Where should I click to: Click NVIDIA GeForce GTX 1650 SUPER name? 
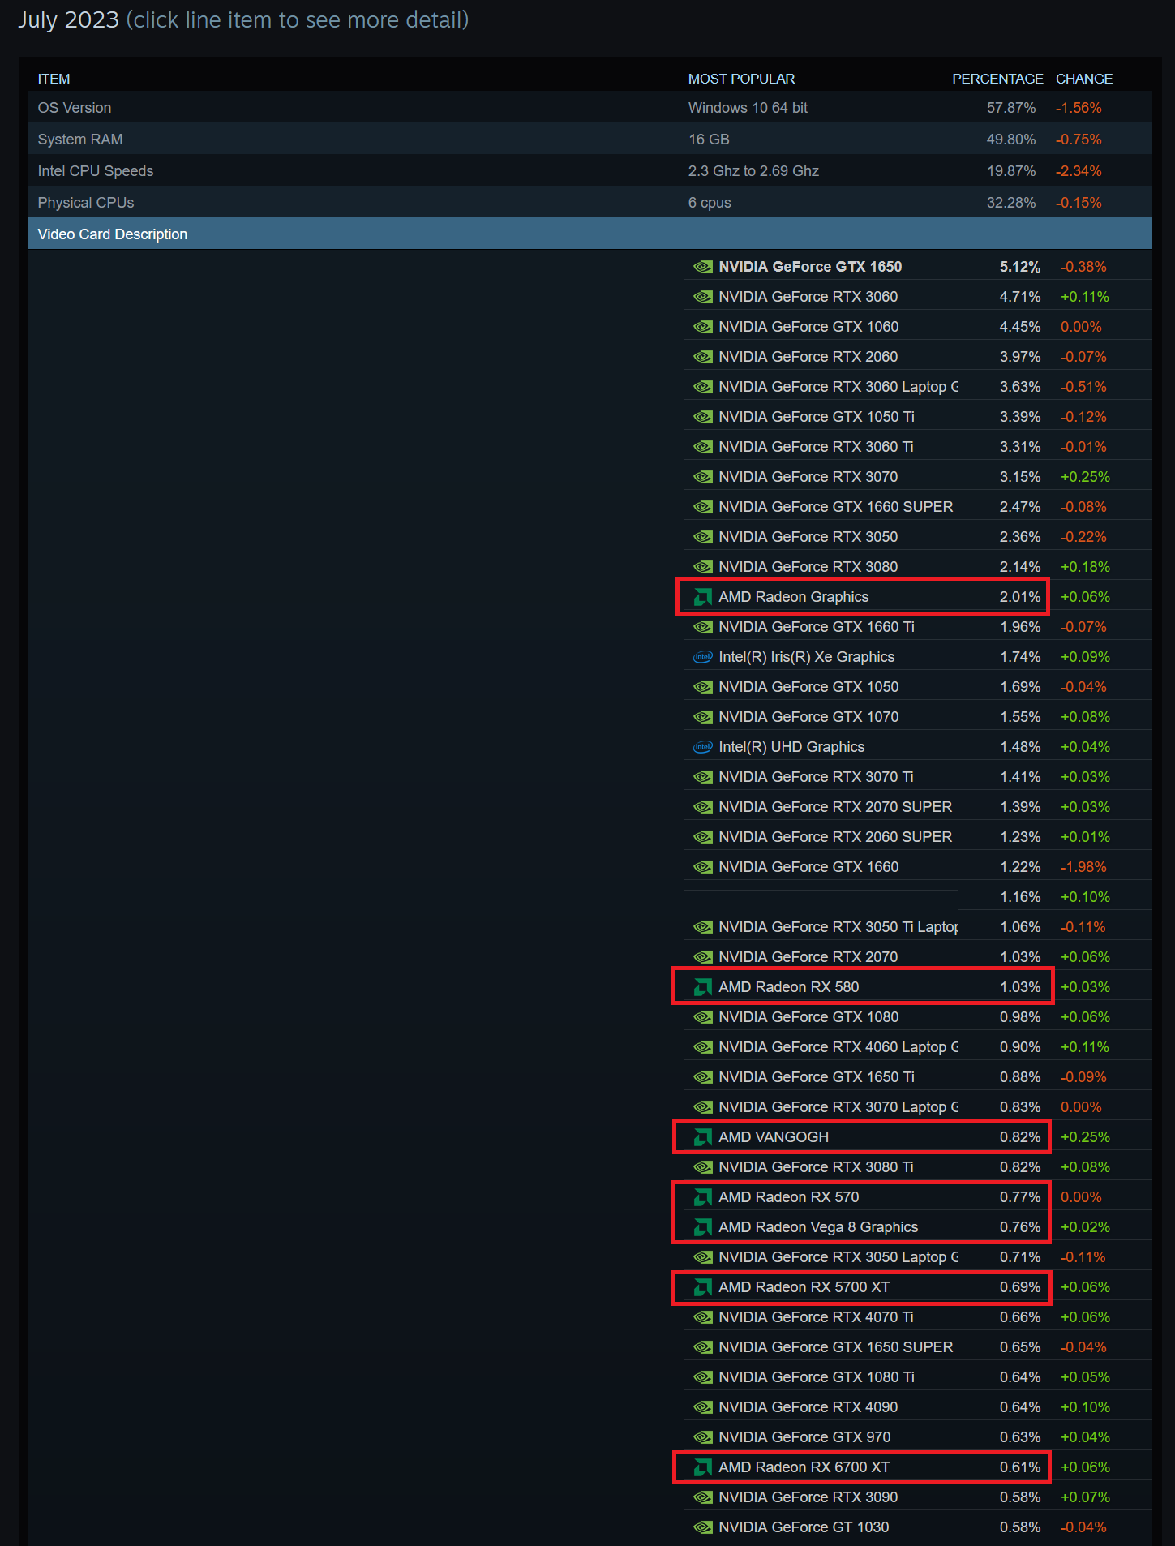[836, 1347]
